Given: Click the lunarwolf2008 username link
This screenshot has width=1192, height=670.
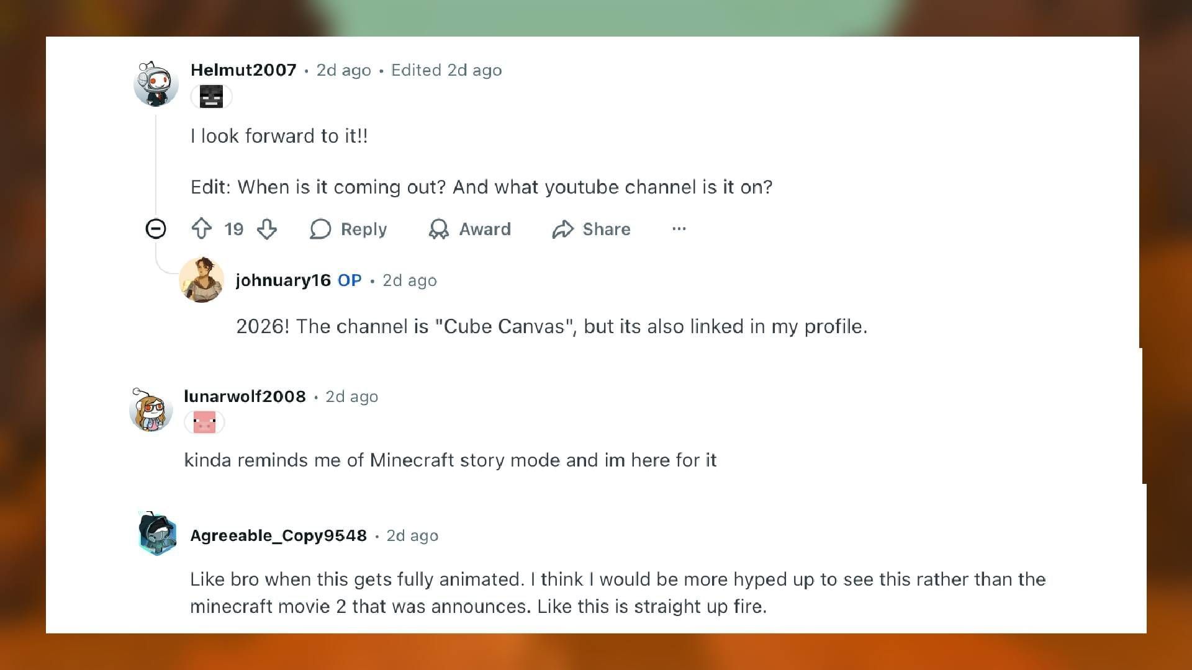Looking at the screenshot, I should 245,396.
